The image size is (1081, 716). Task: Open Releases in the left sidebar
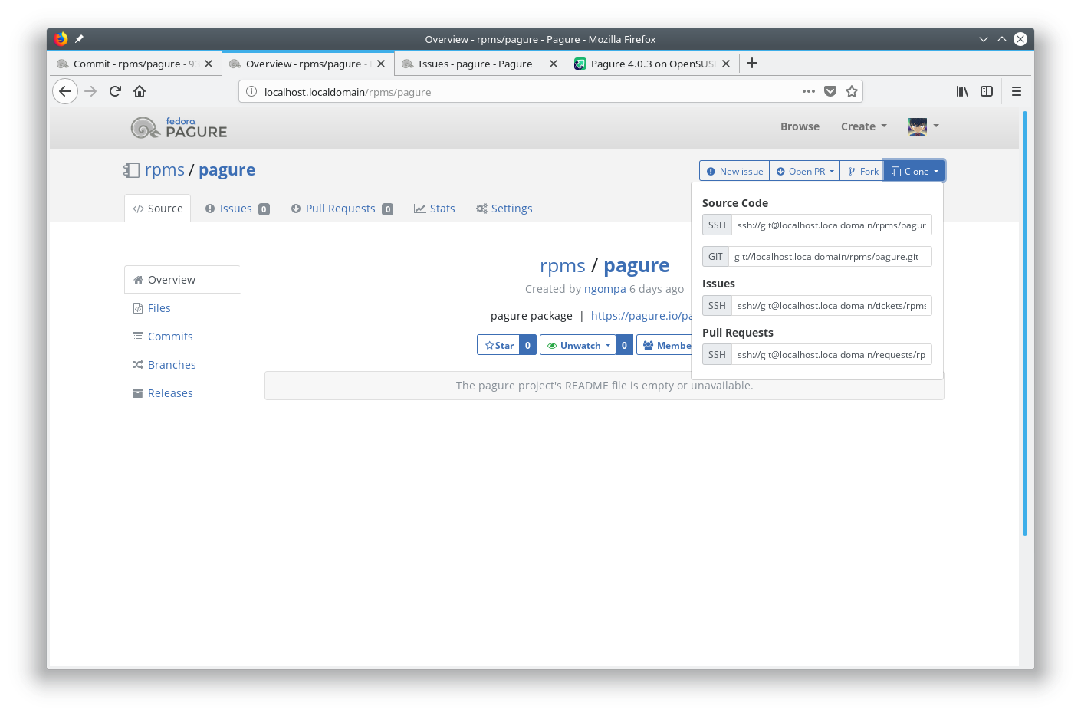click(x=182, y=393)
